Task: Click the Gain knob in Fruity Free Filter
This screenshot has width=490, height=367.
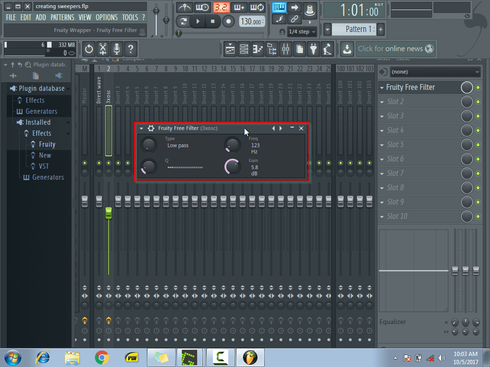Action: 232,166
